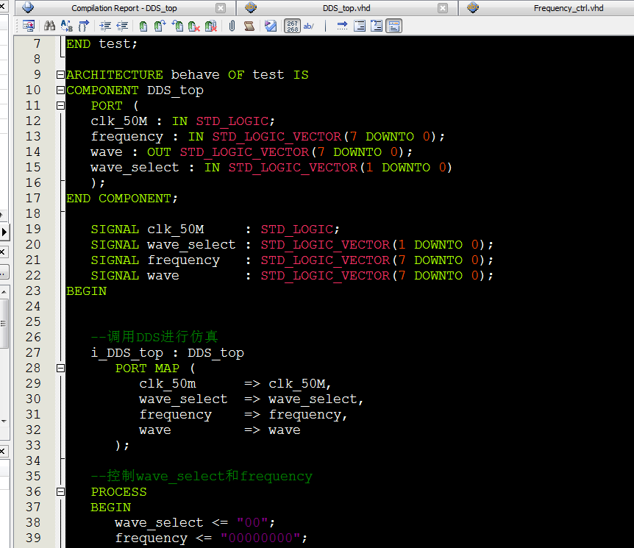
Task: Collapse the PROCESS fold at line 36
Action: tap(60, 492)
